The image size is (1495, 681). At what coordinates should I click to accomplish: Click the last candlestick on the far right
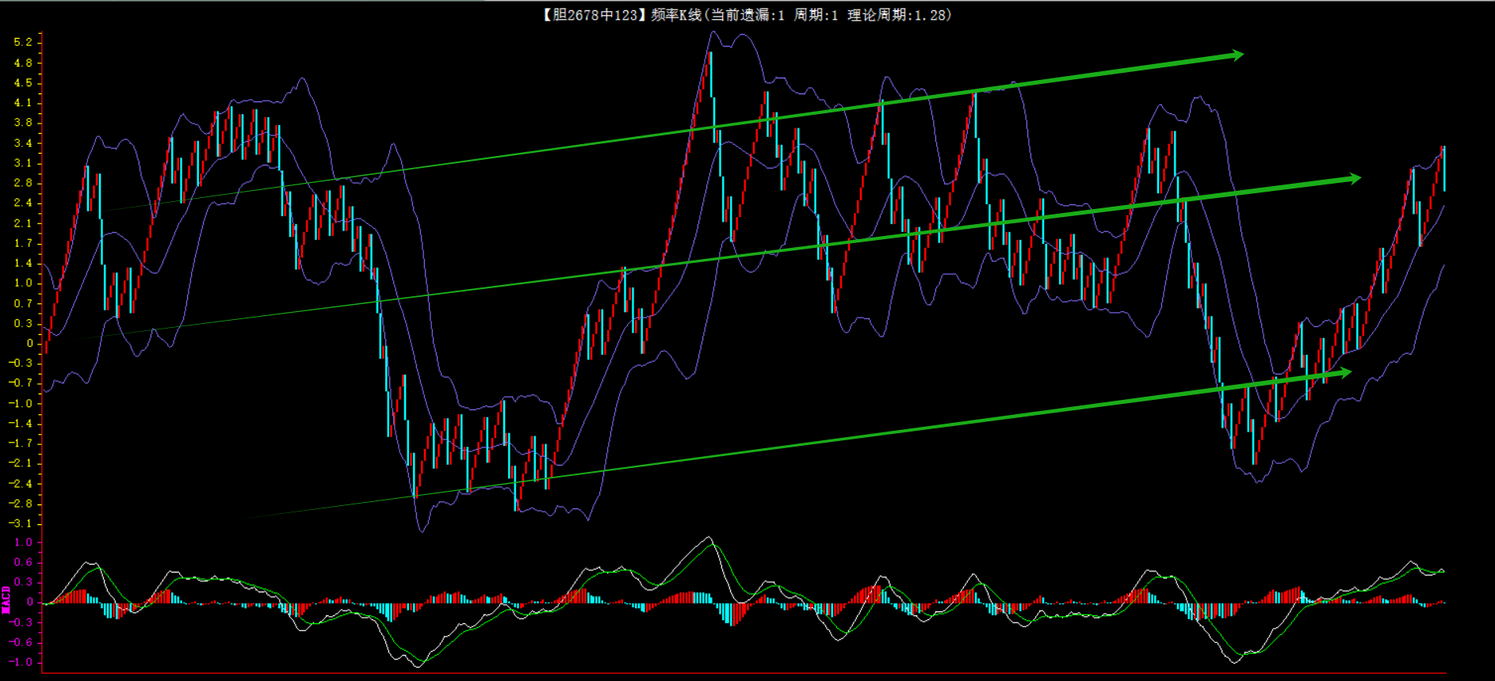[x=1443, y=168]
